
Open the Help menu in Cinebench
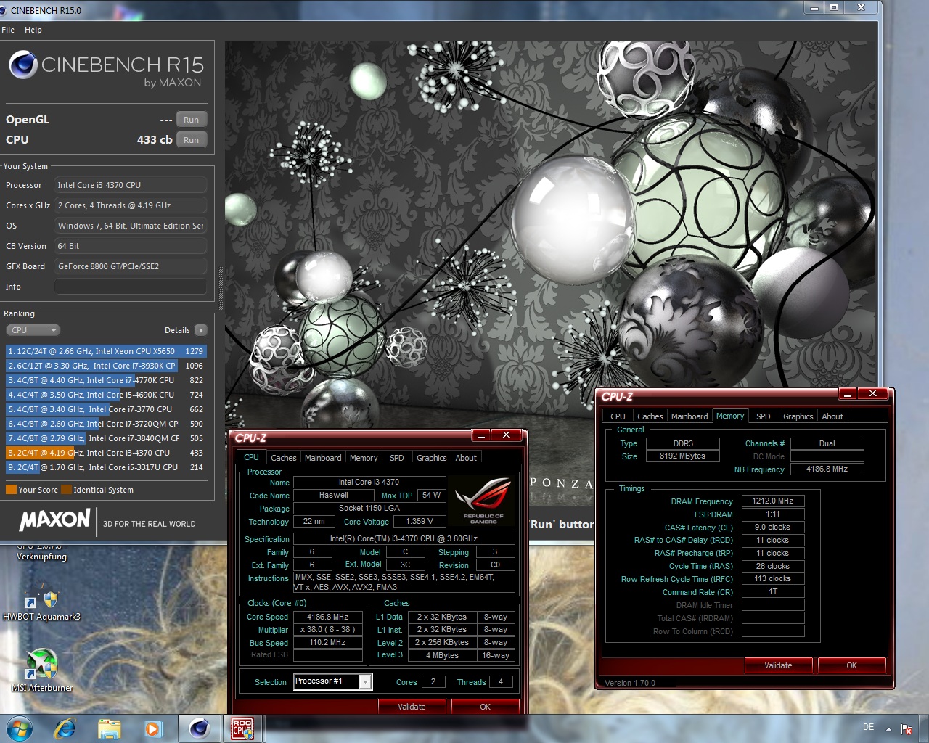(33, 30)
